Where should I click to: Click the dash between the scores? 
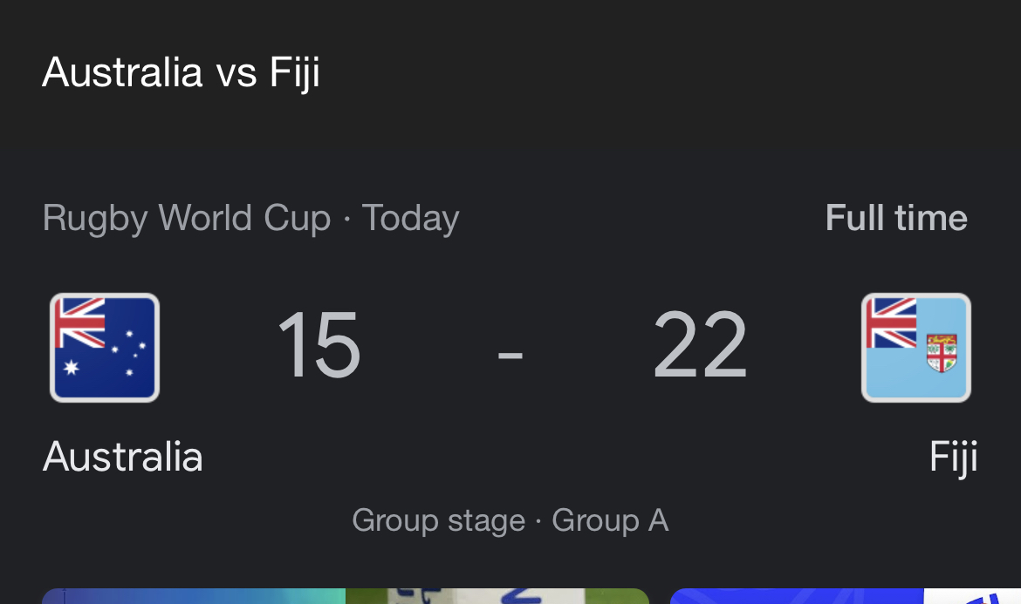[x=510, y=355]
